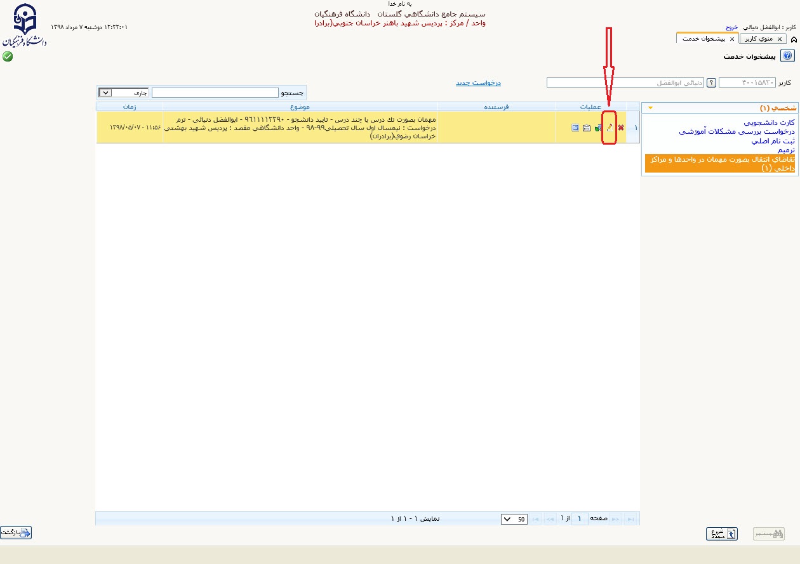The image size is (800, 564).
Task: Click the blue window view-details icon in row
Action: (x=575, y=128)
